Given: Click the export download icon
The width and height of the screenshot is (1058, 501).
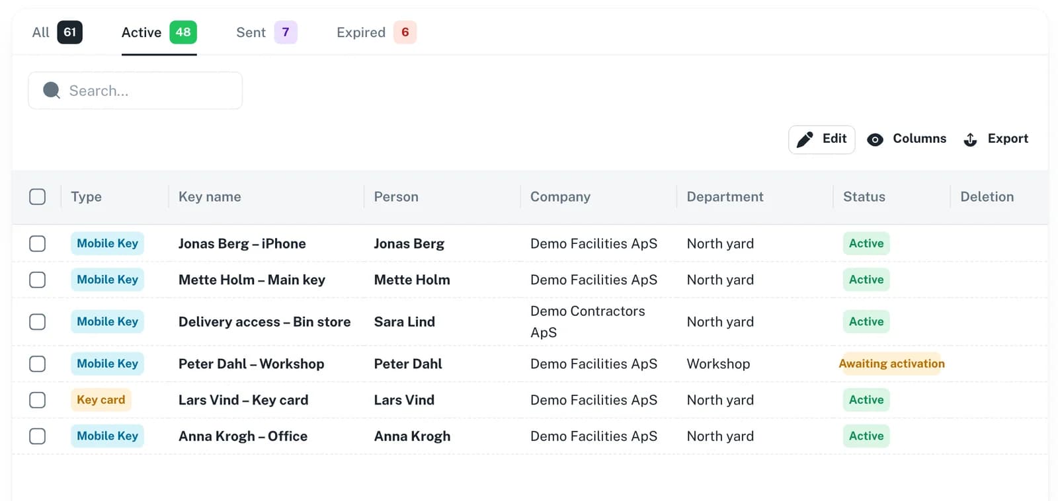Looking at the screenshot, I should pos(970,139).
